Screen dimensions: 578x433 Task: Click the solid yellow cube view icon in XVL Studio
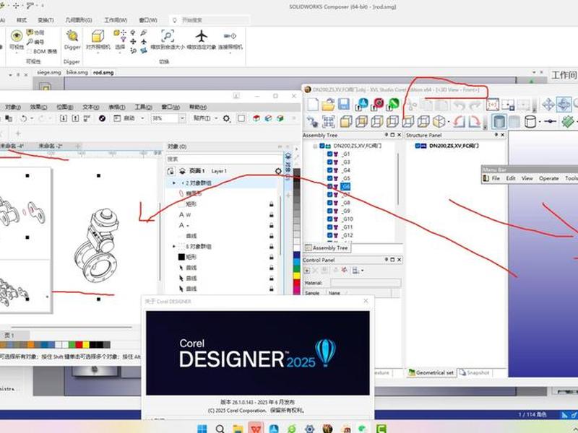coord(346,121)
